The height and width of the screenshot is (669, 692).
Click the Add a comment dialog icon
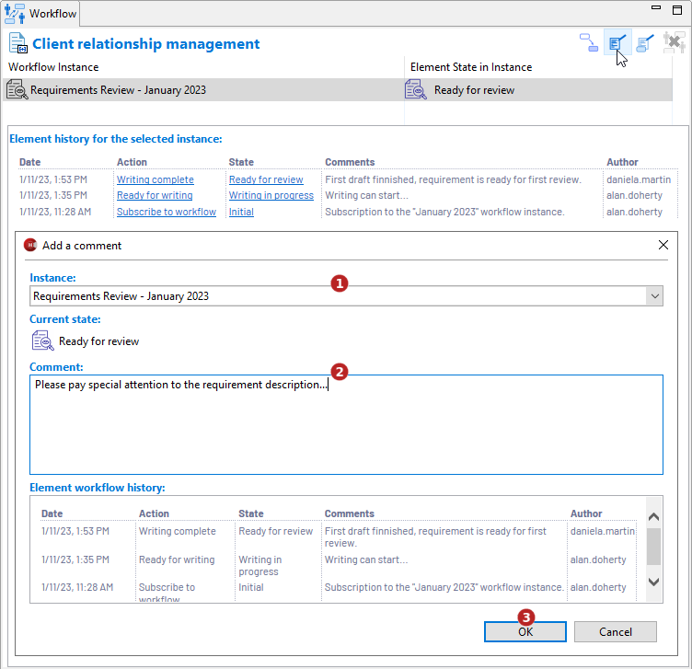point(30,245)
